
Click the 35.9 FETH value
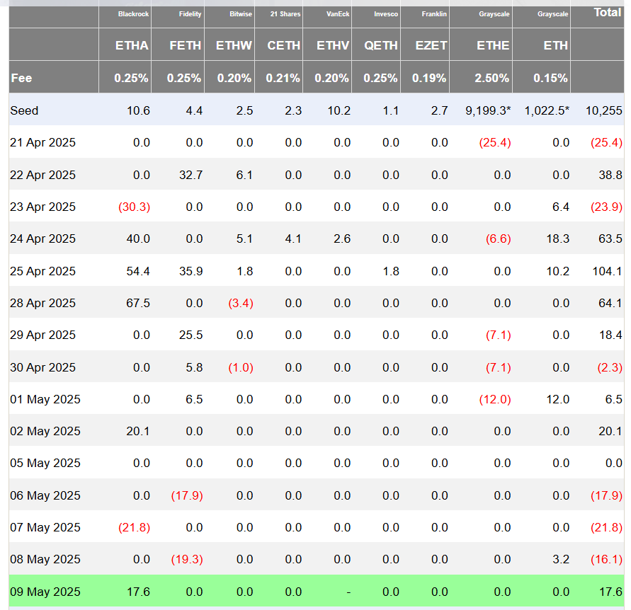click(x=191, y=272)
